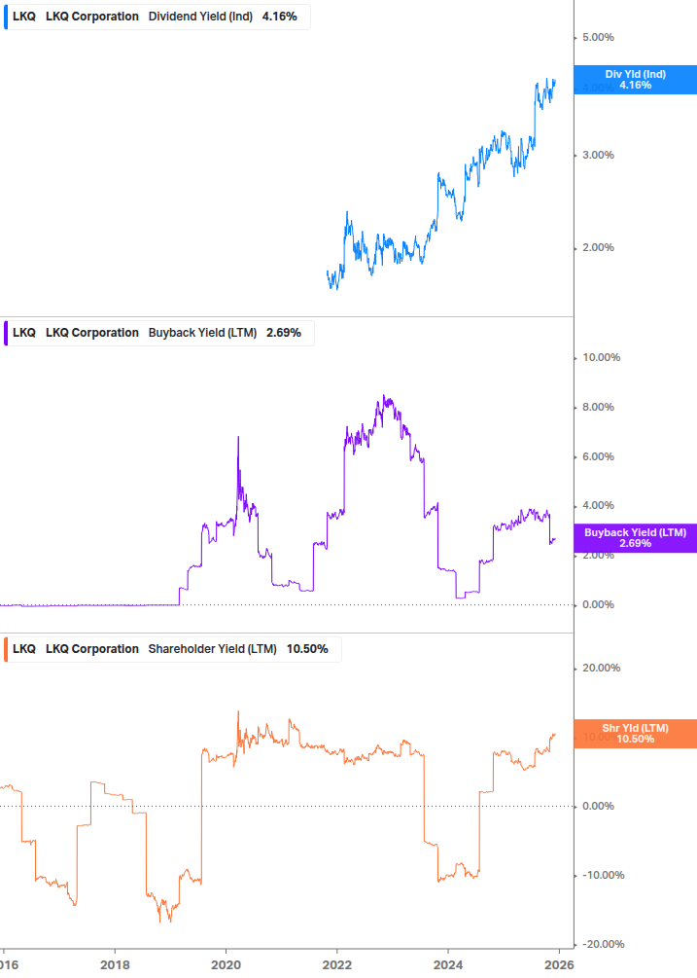The height and width of the screenshot is (978, 697).
Task: Click the 10.00% axis label on the buyback chart
Action: point(601,357)
